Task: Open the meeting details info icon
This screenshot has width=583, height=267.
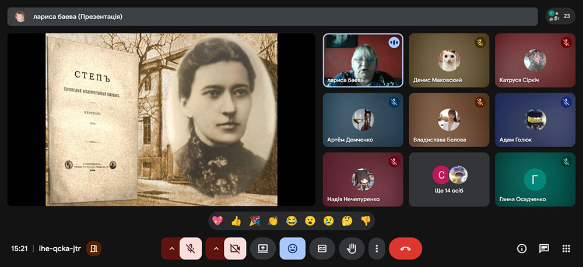Action: tap(522, 248)
